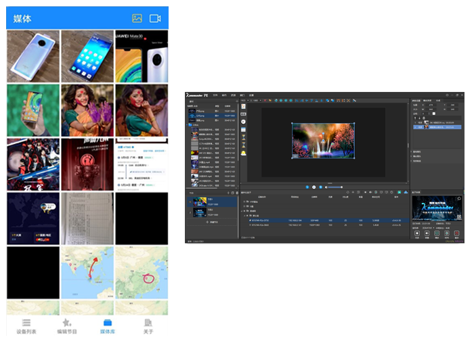Open the 编辑节目 tab
The height and width of the screenshot is (342, 474).
(x=66, y=326)
